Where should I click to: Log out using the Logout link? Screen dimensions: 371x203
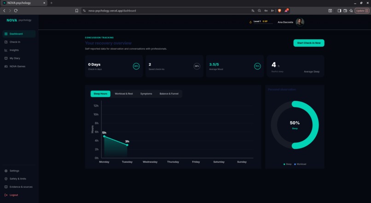click(19, 195)
